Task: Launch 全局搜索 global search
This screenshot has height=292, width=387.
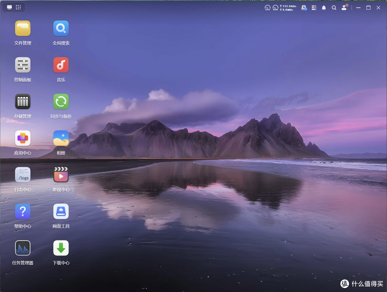Action: click(61, 28)
